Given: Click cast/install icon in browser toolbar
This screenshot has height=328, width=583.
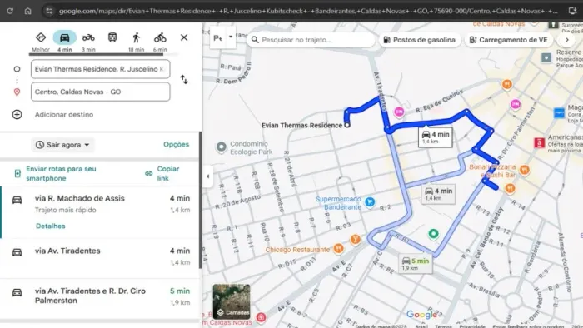Looking at the screenshot, I should [x=573, y=11].
